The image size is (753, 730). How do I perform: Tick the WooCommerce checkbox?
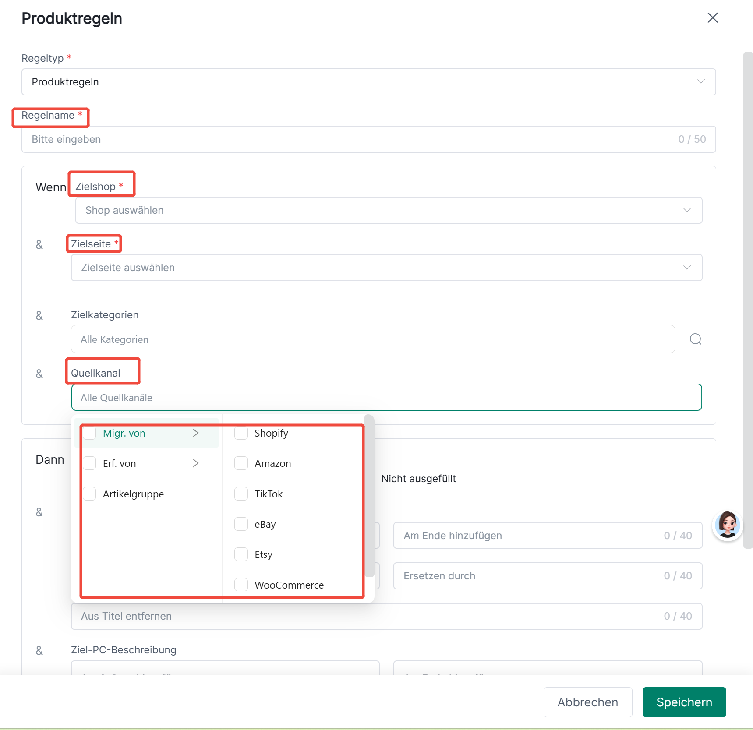pos(241,585)
